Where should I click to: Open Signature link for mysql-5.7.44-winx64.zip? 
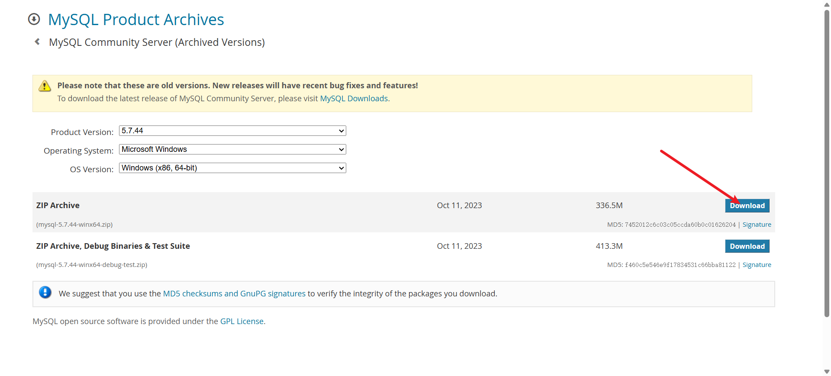click(x=757, y=225)
